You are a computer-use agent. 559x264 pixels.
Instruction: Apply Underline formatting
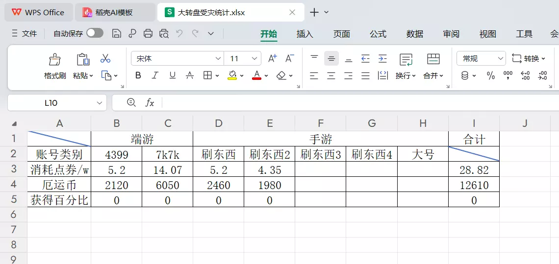[x=173, y=75]
